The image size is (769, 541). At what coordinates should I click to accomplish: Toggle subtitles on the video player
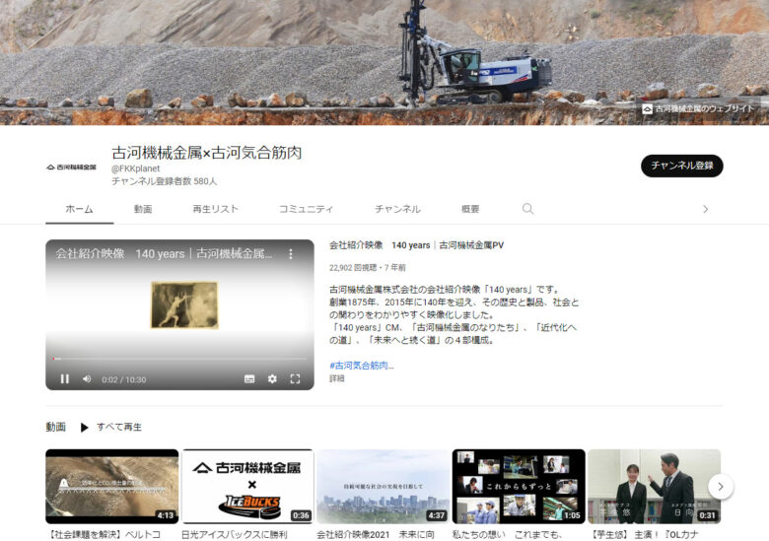[x=249, y=378]
